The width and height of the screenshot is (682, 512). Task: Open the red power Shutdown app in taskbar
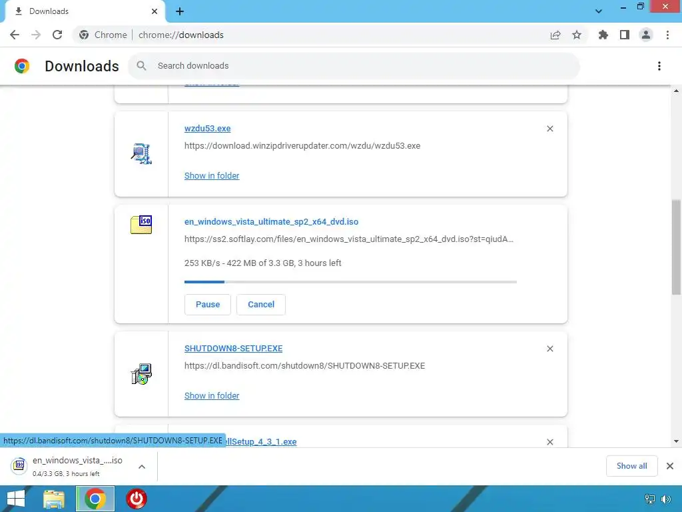(x=137, y=499)
